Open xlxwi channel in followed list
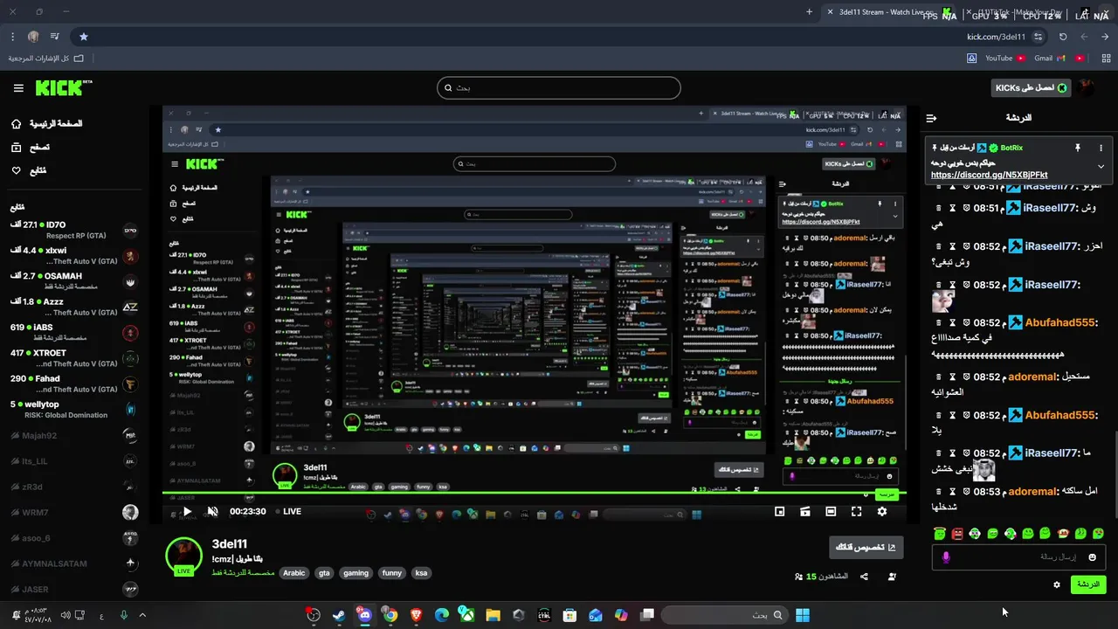 tap(74, 256)
